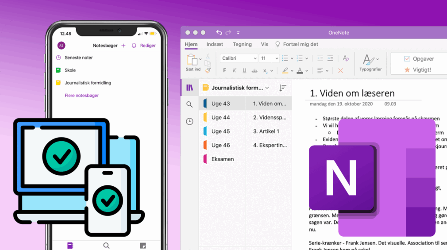
Task: Apply text highlight color
Action: [285, 70]
